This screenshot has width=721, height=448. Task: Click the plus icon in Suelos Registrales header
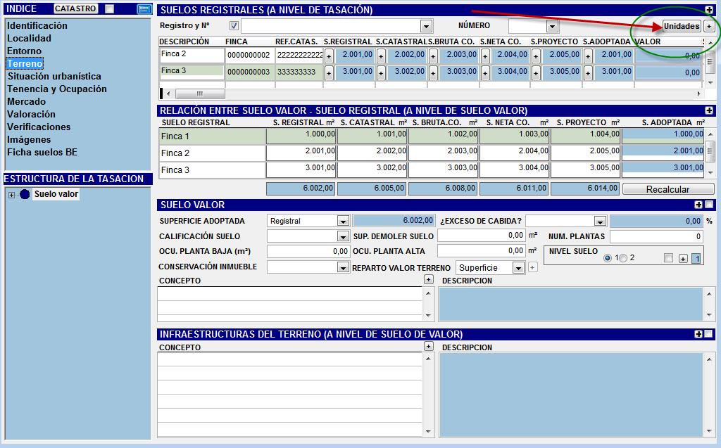tap(708, 10)
